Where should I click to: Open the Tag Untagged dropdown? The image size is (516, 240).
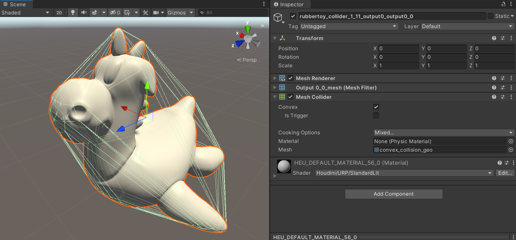coord(349,26)
